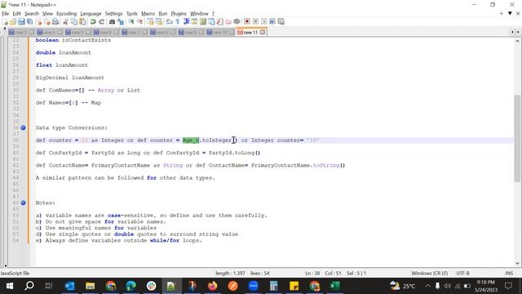
Task: Open the Settings menu
Action: click(x=113, y=14)
